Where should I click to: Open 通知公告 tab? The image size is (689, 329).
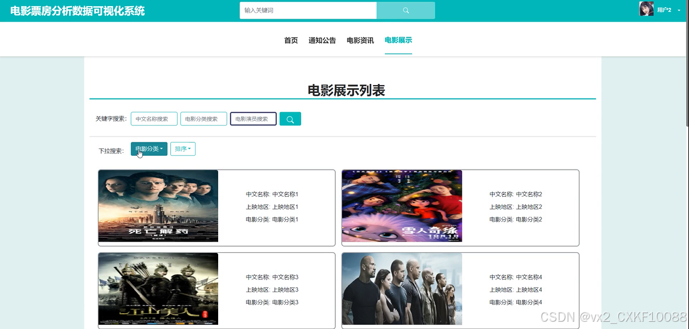322,40
